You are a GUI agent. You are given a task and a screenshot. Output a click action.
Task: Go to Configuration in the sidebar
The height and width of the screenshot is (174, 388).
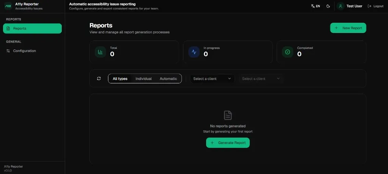(x=25, y=51)
